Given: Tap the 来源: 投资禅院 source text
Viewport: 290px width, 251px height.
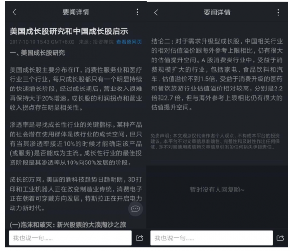Looking at the screenshot, I should pyautogui.click(x=96, y=42).
